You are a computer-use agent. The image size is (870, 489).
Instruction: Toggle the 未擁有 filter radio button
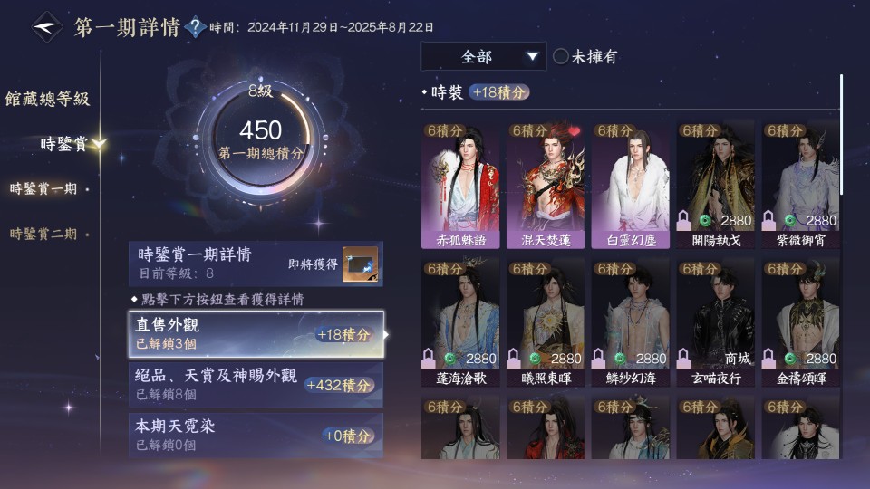point(560,56)
